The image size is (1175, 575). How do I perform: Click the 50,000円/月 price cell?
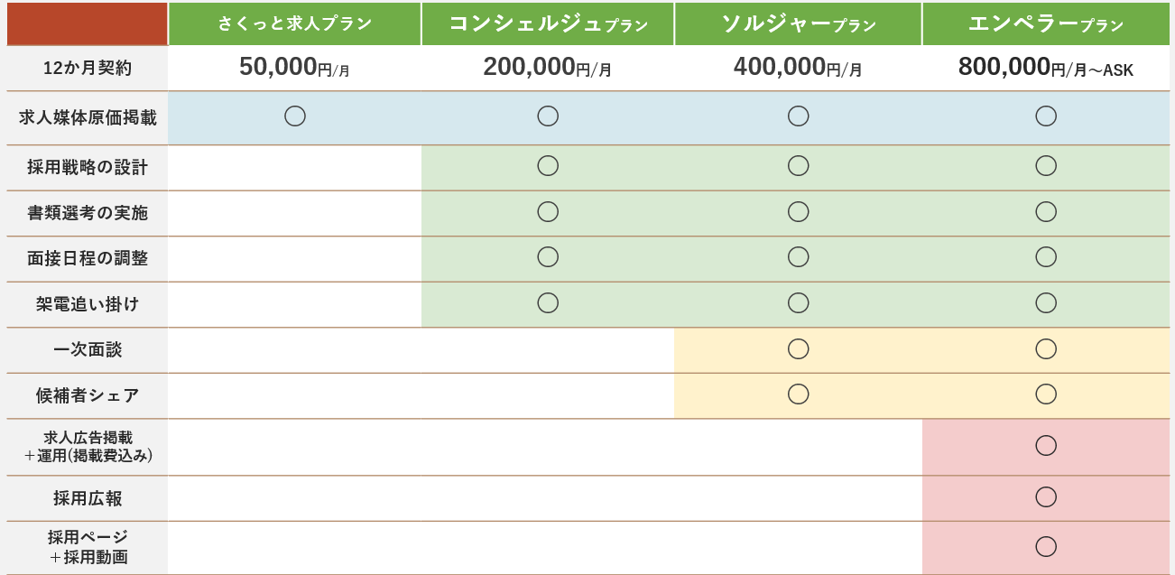pos(294,68)
